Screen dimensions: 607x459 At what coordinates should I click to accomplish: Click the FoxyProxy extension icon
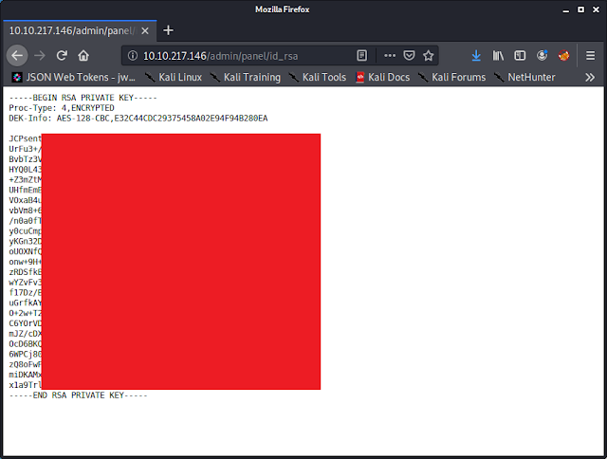coord(563,56)
